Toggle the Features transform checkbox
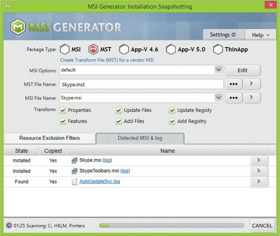280x236 pixels. [63, 121]
